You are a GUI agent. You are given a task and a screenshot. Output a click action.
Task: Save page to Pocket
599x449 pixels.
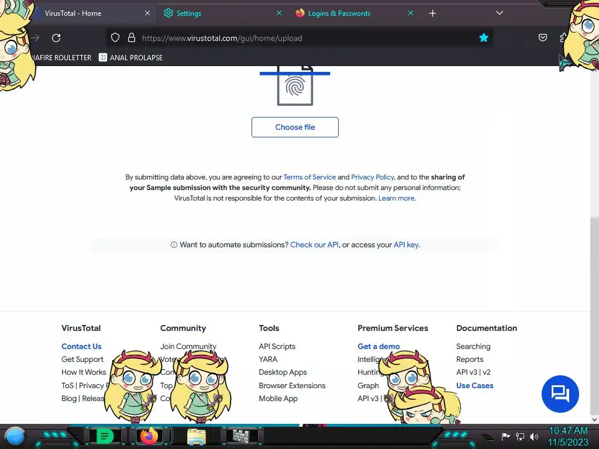point(542,37)
